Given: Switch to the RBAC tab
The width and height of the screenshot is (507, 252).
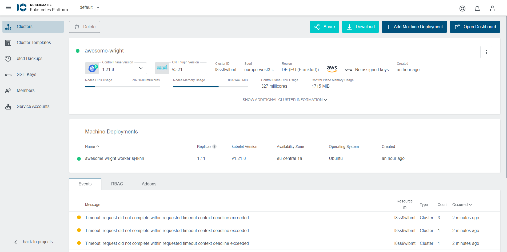Looking at the screenshot, I should point(117,184).
